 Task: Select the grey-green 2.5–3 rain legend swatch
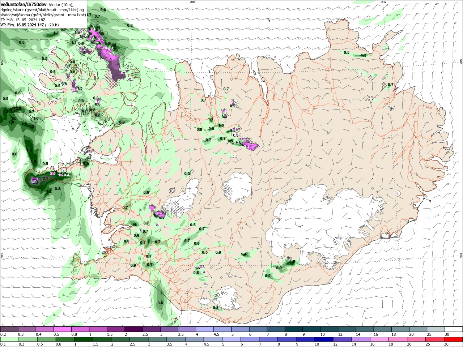point(139,339)
